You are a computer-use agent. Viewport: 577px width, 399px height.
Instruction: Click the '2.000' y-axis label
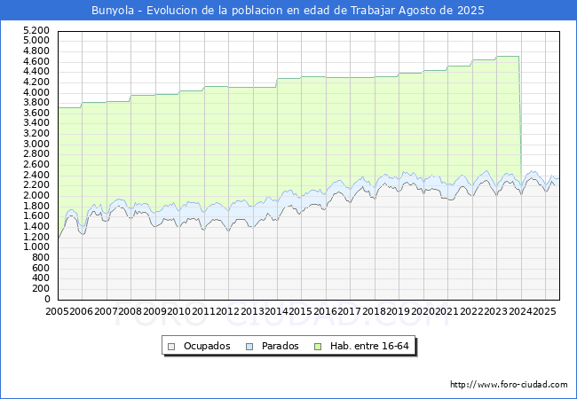[x=36, y=195]
